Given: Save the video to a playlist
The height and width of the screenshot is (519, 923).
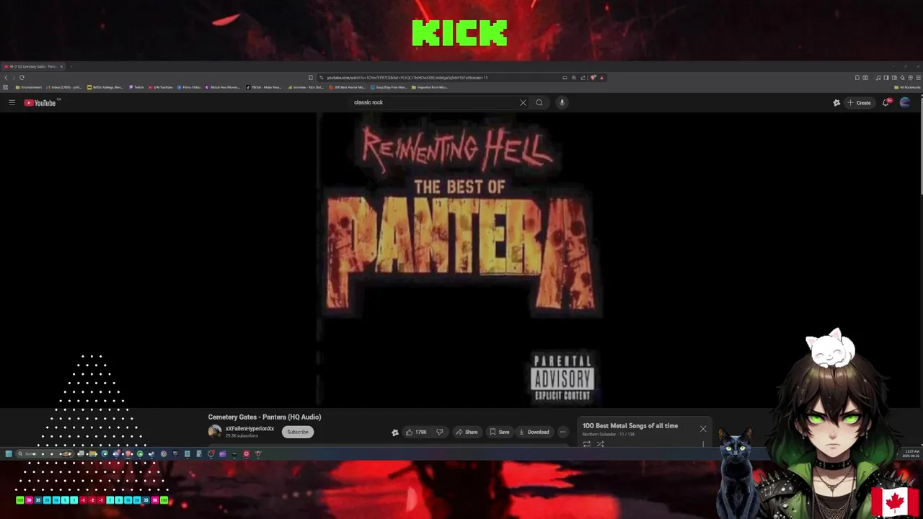Looking at the screenshot, I should point(499,432).
